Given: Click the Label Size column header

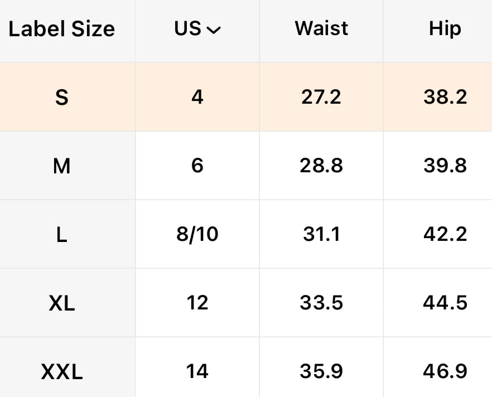Looking at the screenshot, I should click(62, 30).
